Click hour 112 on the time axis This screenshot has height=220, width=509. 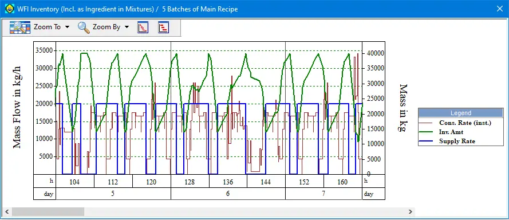click(x=113, y=182)
